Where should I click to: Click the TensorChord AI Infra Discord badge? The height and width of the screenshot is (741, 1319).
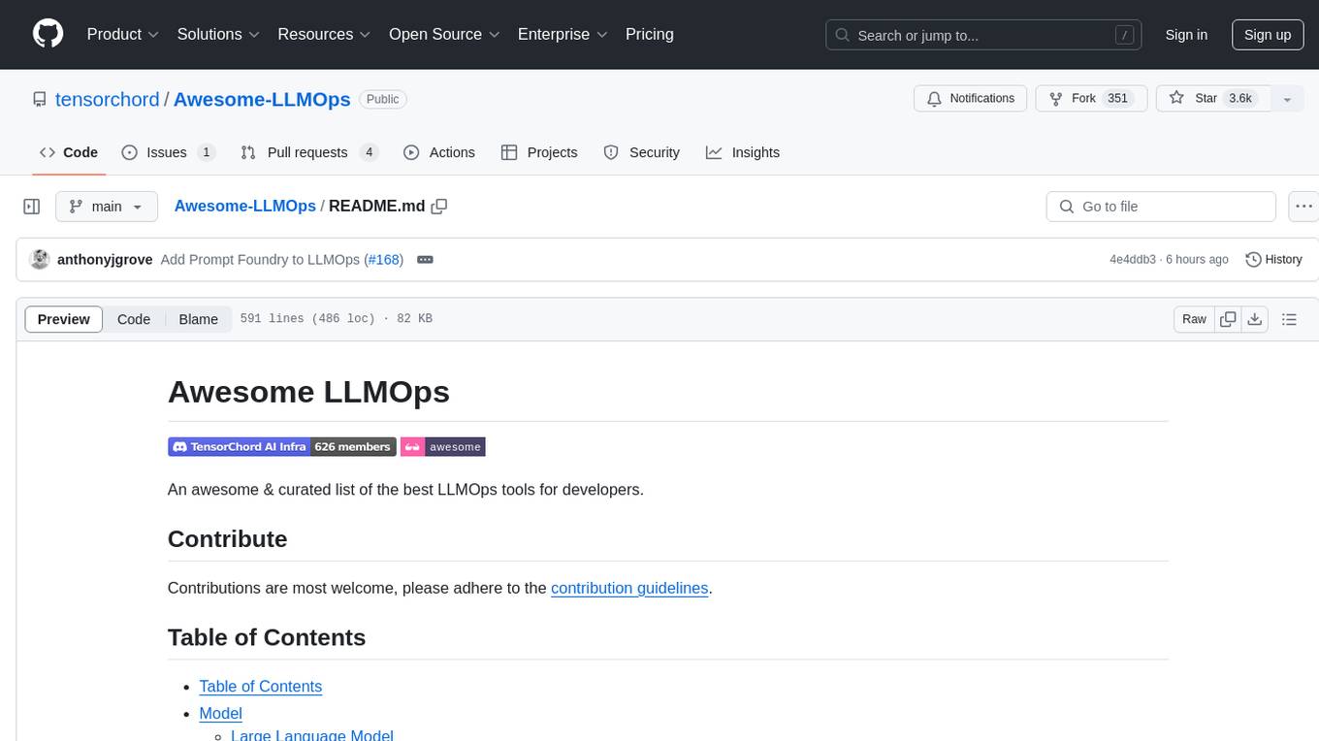(x=281, y=446)
